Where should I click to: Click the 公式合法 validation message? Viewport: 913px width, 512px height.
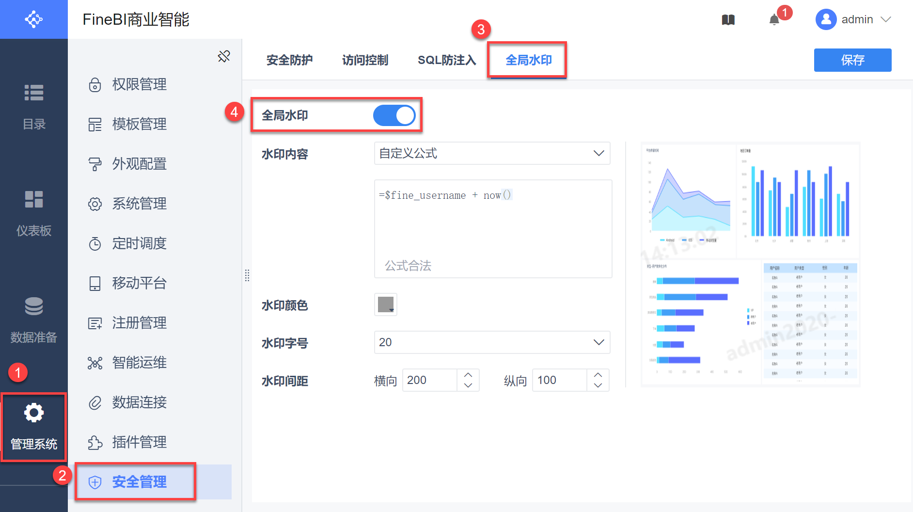pos(408,266)
